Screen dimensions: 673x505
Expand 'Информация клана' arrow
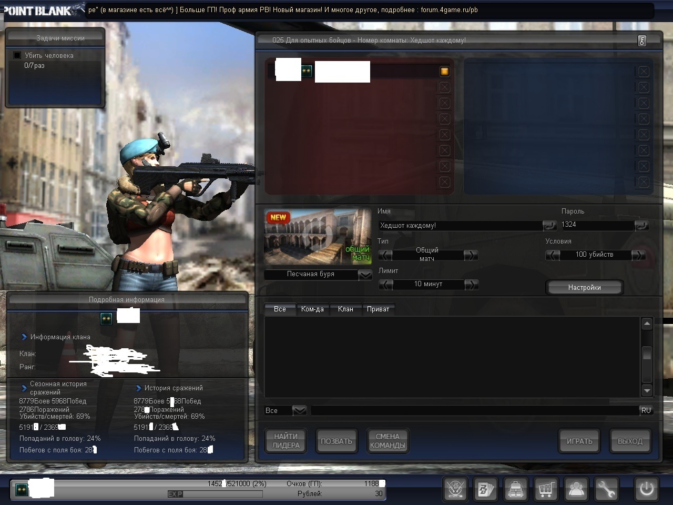pyautogui.click(x=24, y=337)
